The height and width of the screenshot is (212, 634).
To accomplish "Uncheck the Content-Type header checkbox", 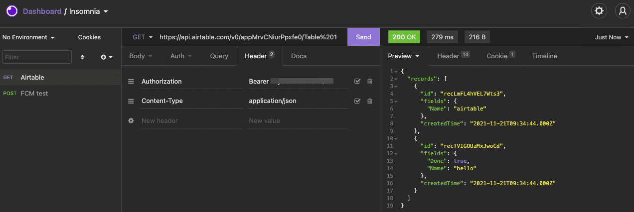I will [357, 101].
